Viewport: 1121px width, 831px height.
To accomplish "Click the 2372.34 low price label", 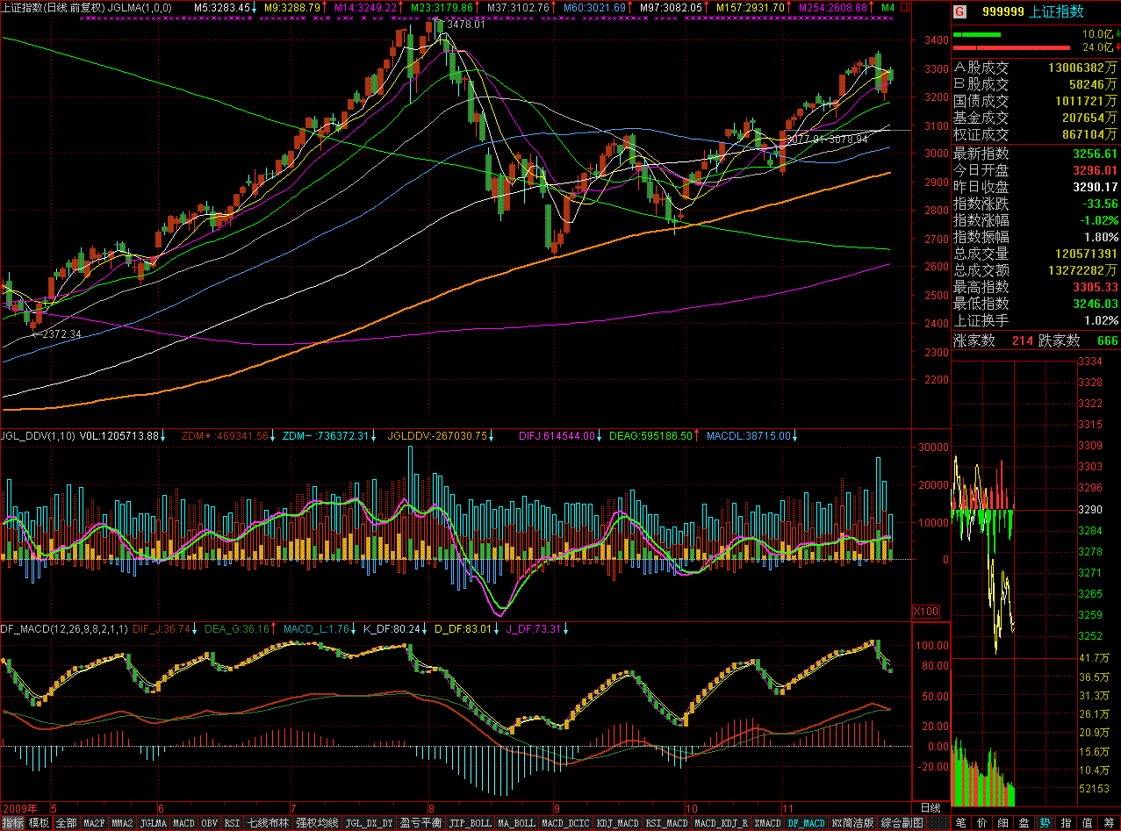I will [x=61, y=334].
